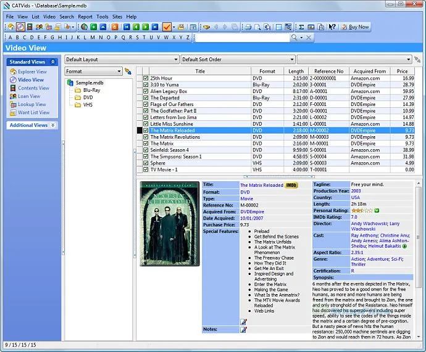Open Want List View in the sidebar
426x352 pixels.
(x=34, y=112)
